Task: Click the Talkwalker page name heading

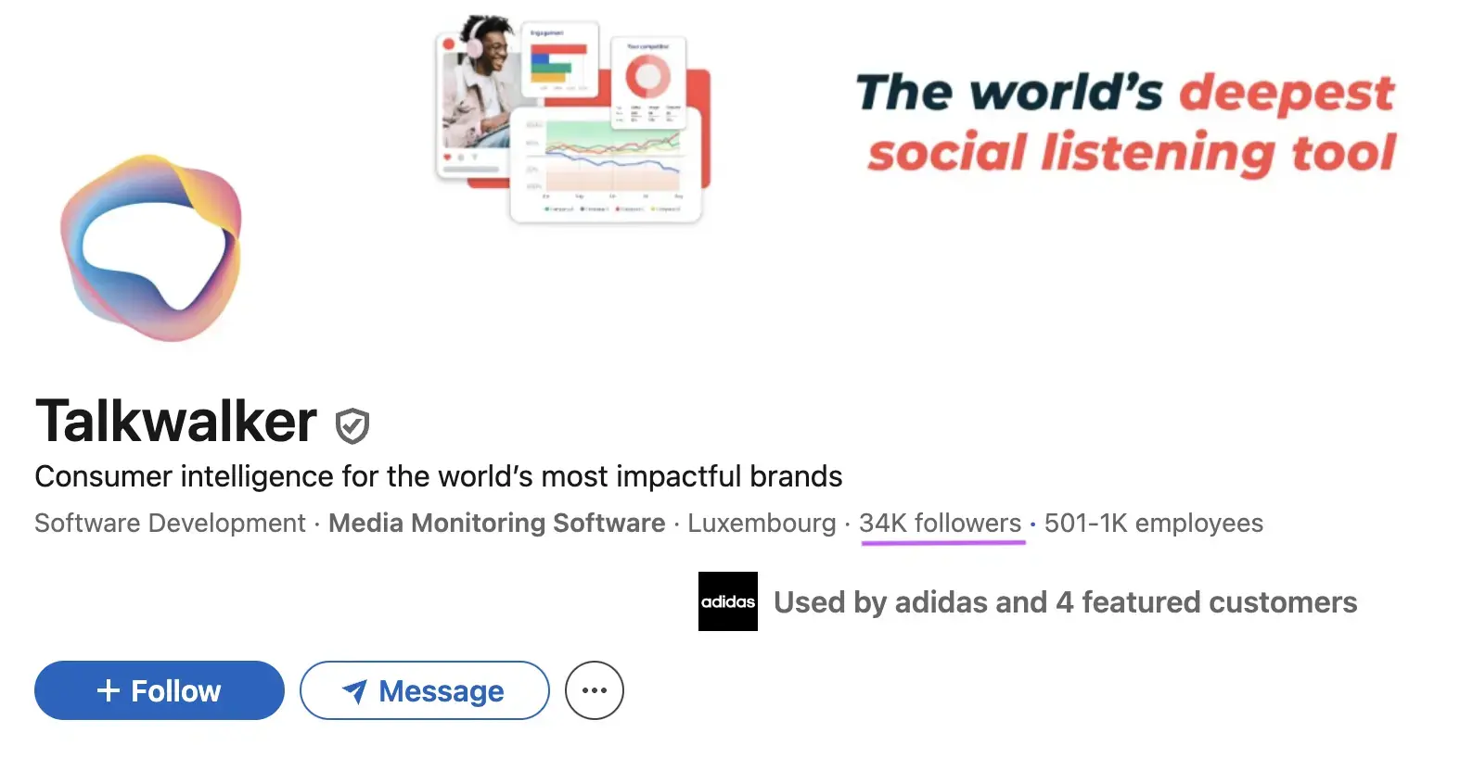Action: pos(174,422)
